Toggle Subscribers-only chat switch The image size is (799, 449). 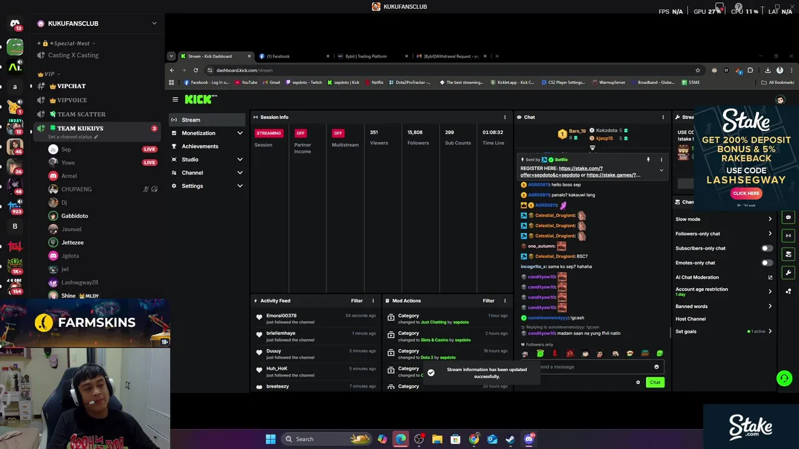pos(767,248)
